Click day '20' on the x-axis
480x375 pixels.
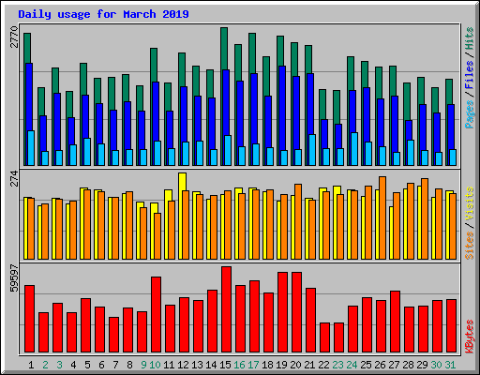click(295, 365)
